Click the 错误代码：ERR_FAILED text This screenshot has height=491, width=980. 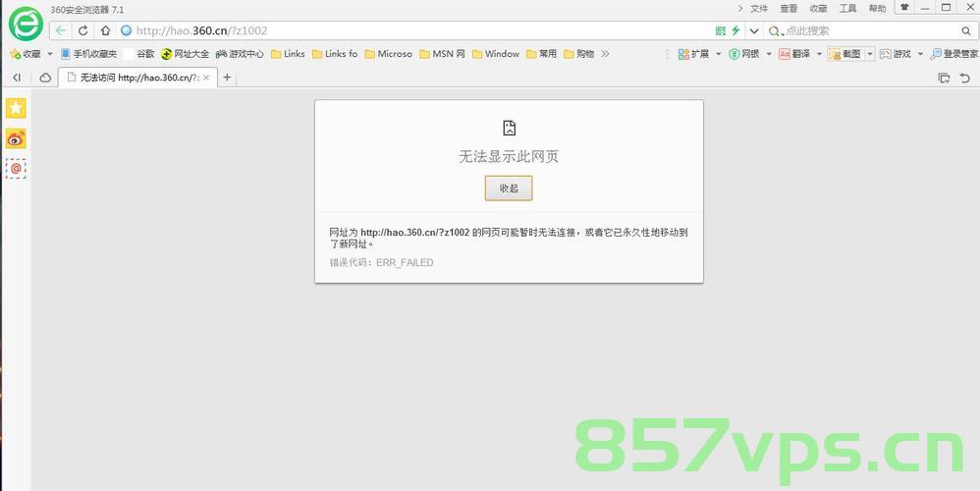[381, 263]
